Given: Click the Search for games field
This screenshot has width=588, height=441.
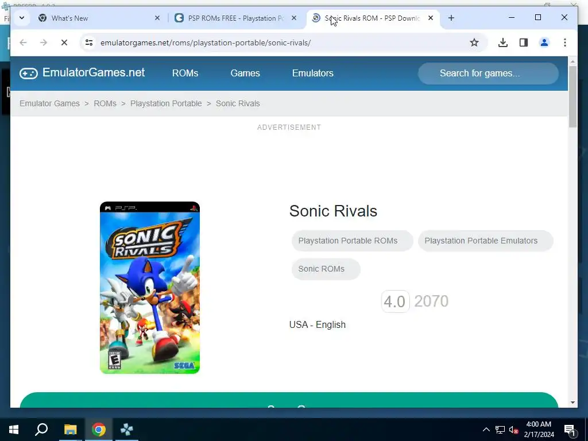Looking at the screenshot, I should pyautogui.click(x=488, y=73).
